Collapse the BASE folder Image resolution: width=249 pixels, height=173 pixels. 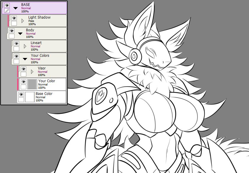click(15, 8)
